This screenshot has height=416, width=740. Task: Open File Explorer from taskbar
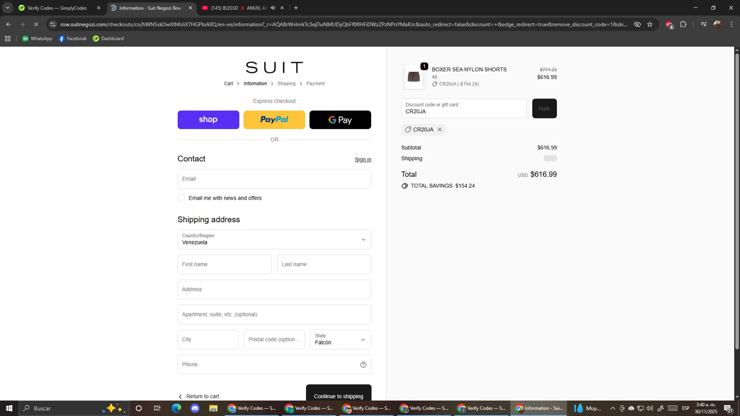pos(213,409)
